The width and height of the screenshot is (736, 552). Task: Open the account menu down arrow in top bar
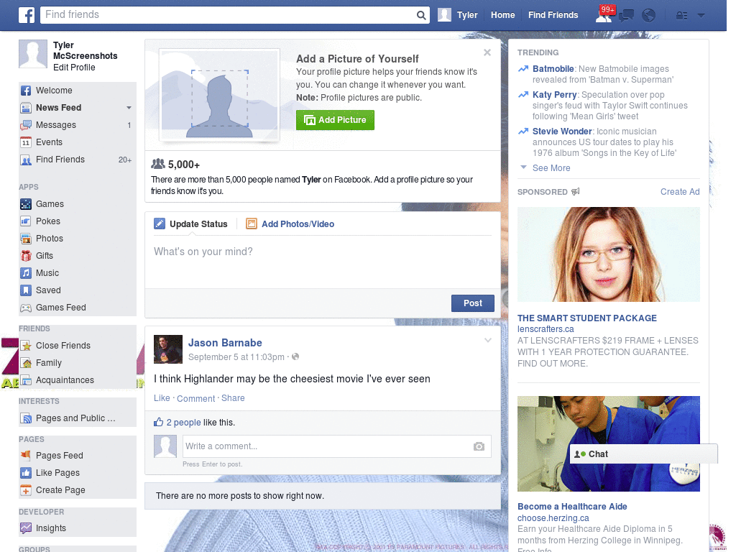[x=701, y=16]
